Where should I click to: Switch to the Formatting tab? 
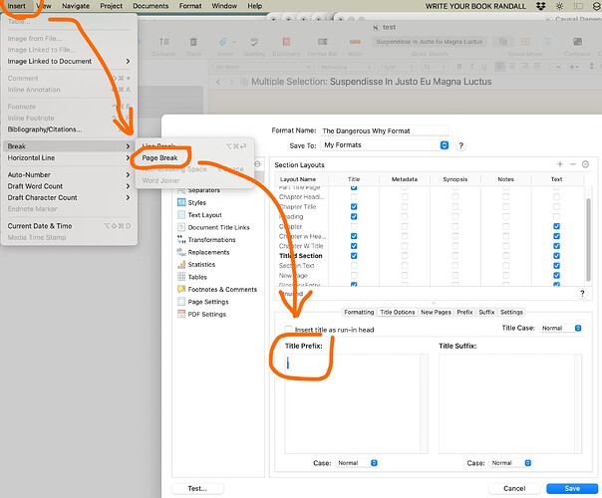359,312
